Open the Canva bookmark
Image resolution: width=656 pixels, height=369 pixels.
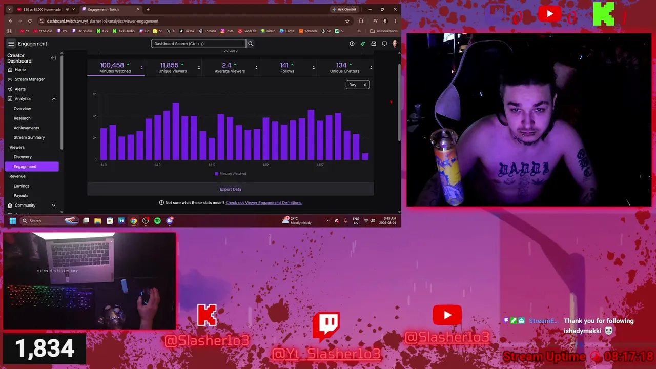coord(288,31)
